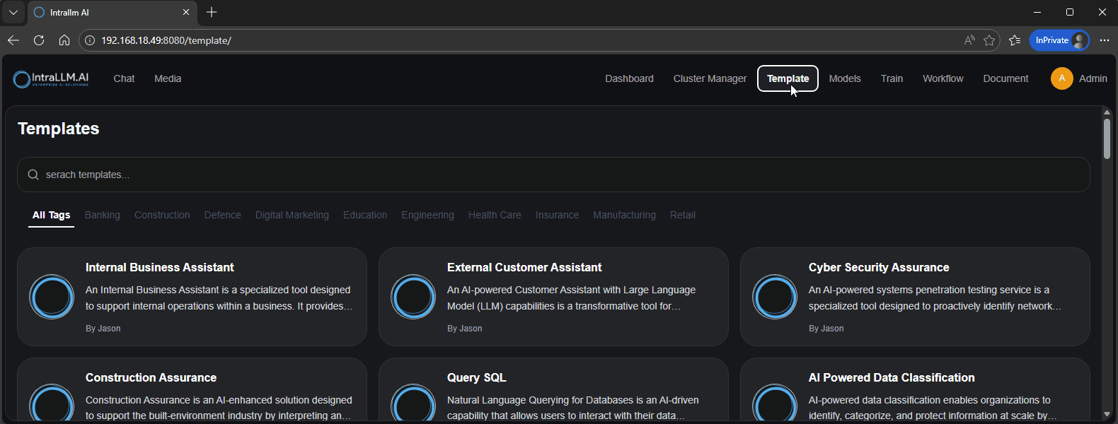This screenshot has width=1118, height=424.
Task: Filter templates by Insurance tag
Action: point(557,215)
